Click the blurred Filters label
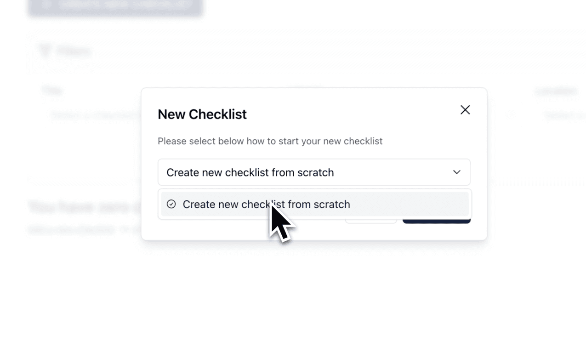The height and width of the screenshot is (353, 586). point(74,51)
